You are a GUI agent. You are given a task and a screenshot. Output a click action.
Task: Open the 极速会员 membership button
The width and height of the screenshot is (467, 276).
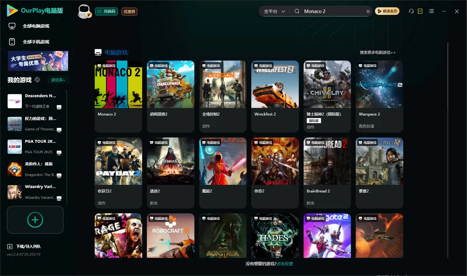387,11
